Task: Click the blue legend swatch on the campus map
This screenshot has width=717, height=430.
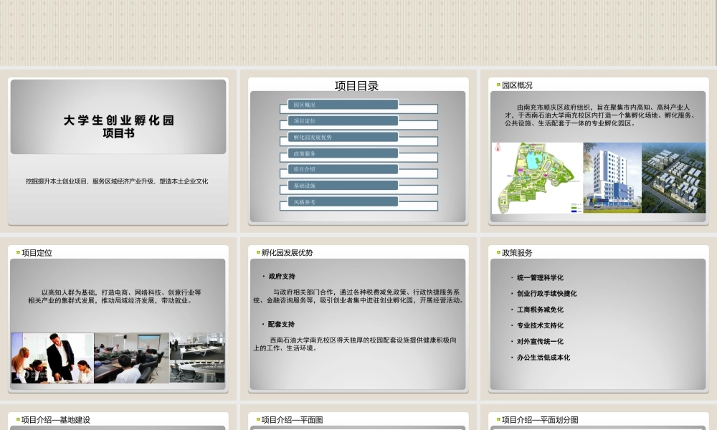Action: point(573,212)
